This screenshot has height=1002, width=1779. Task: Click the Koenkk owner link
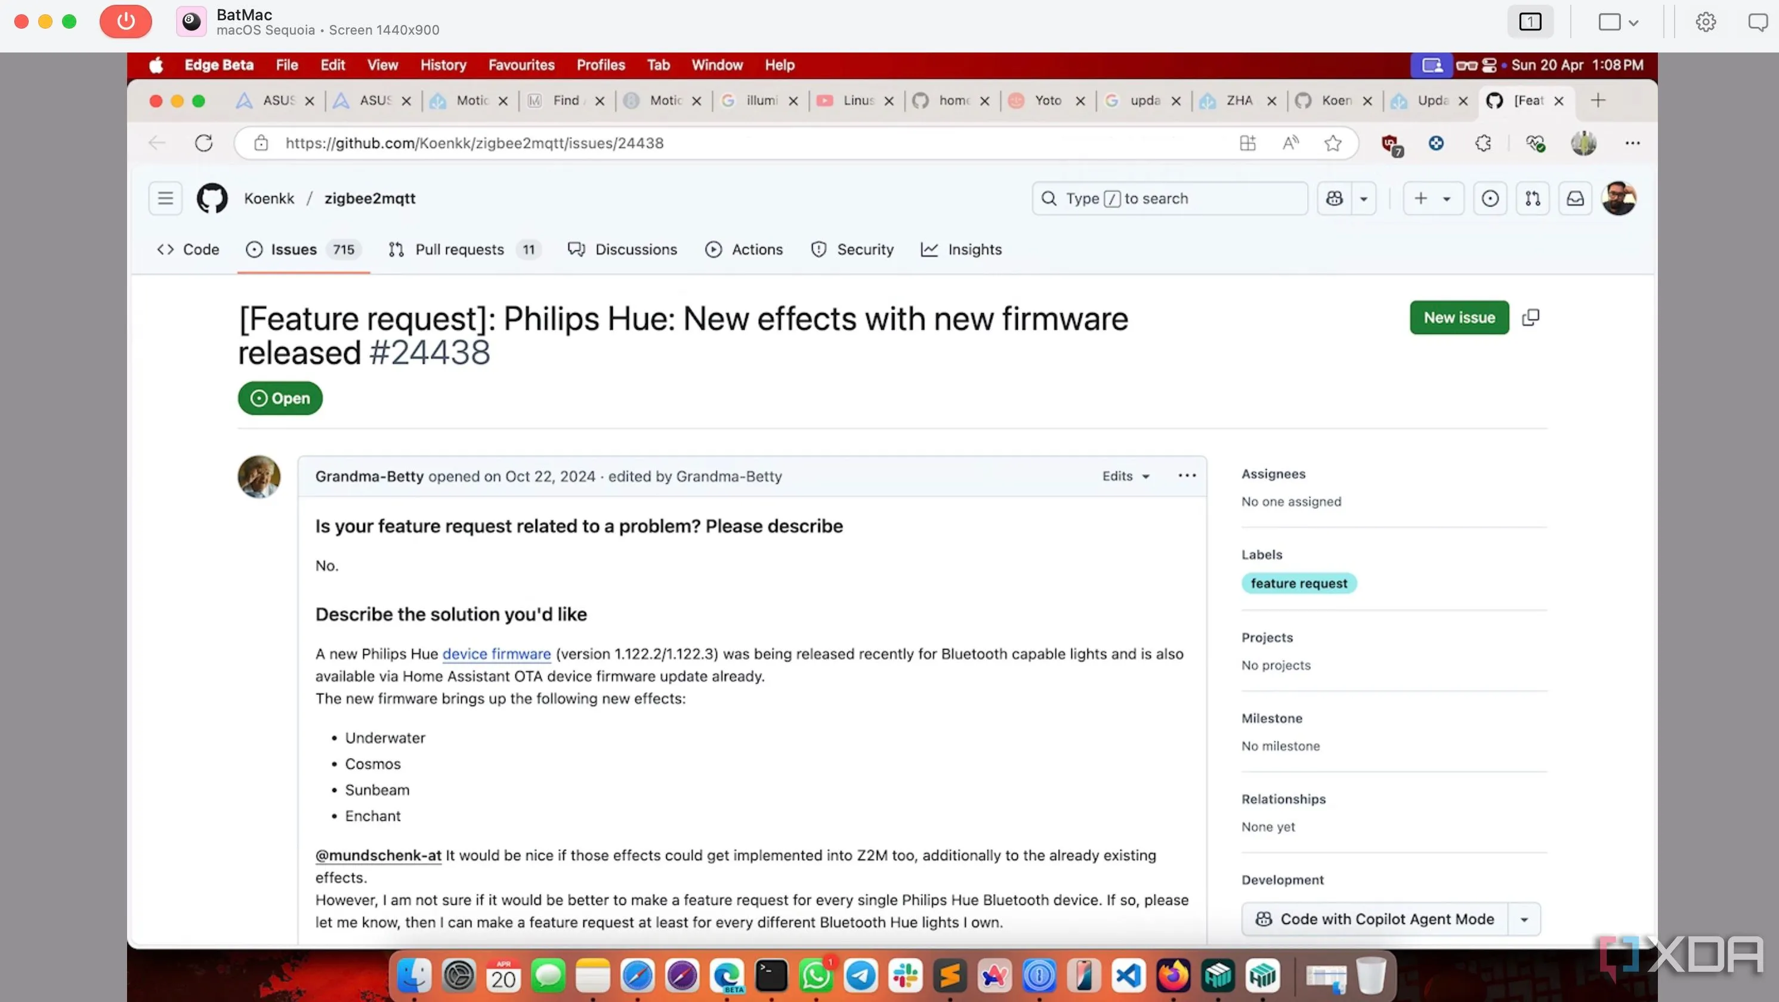tap(269, 199)
